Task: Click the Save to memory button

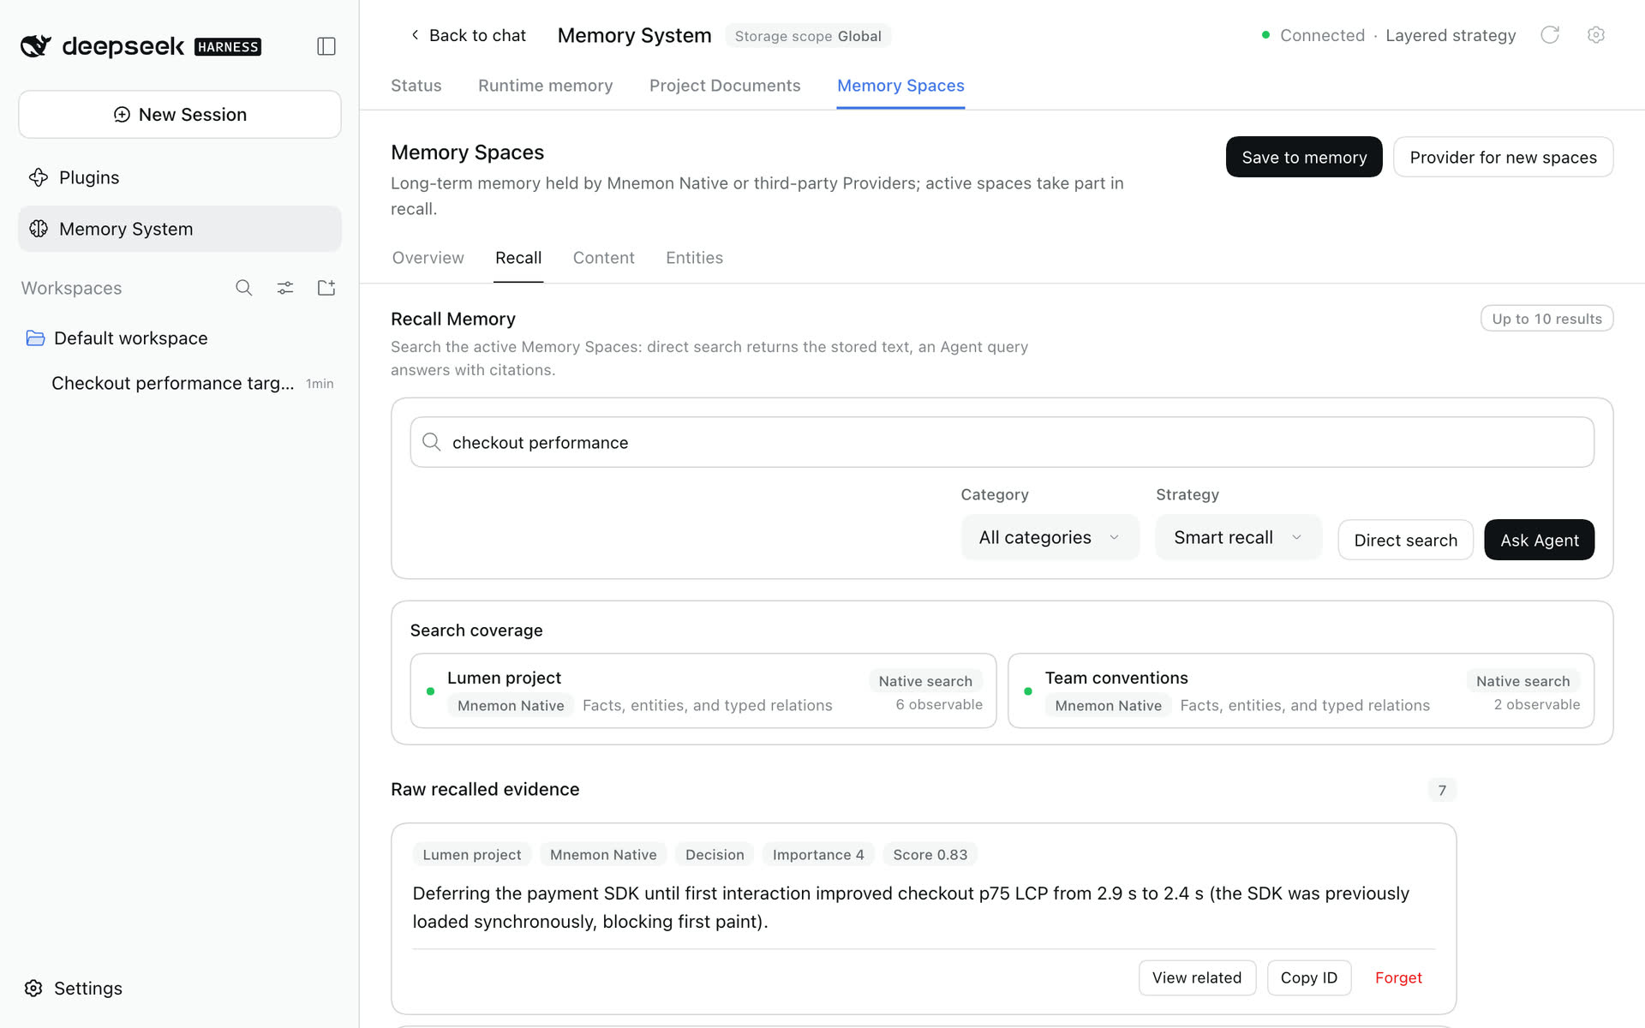Action: pyautogui.click(x=1304, y=157)
